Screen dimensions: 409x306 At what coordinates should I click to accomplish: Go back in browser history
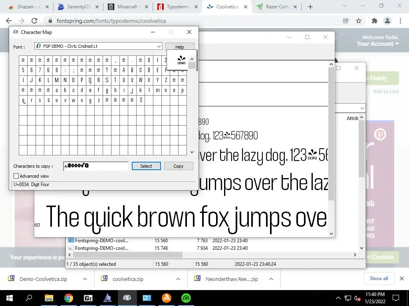point(9,21)
